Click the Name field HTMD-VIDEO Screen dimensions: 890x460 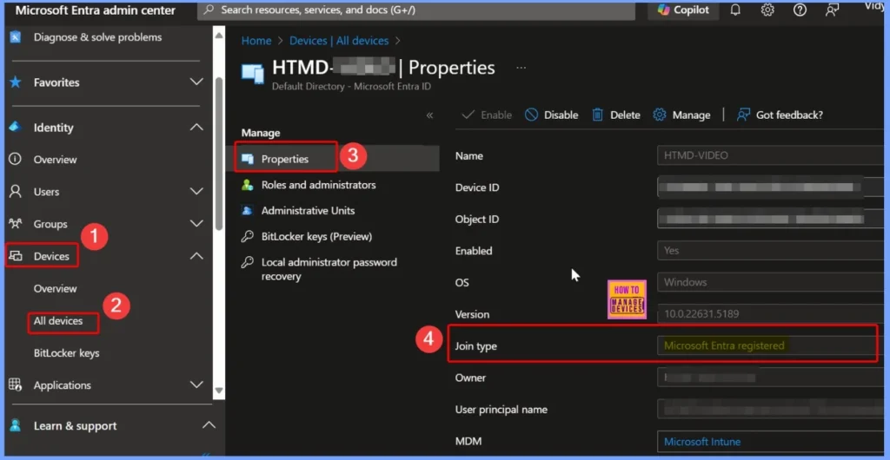[770, 155]
